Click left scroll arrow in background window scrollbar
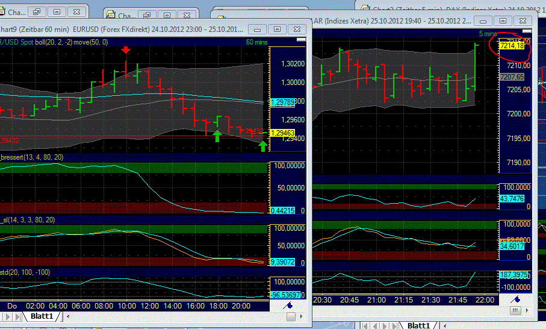 [x=446, y=325]
